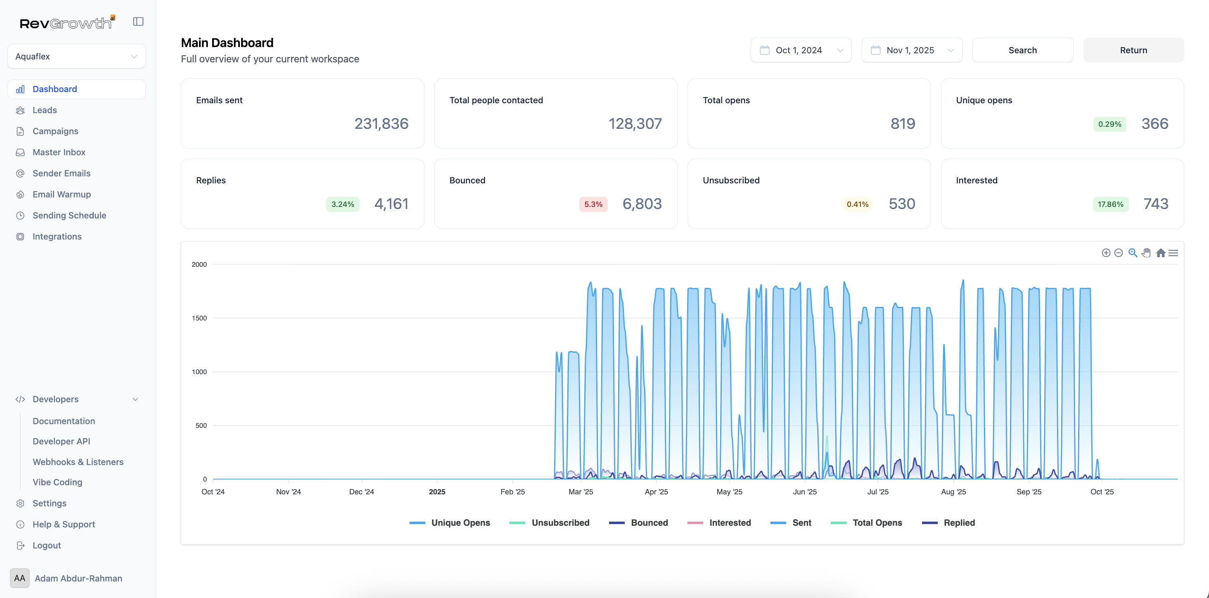1209x598 pixels.
Task: Click the Leads people icon
Action: [x=20, y=110]
